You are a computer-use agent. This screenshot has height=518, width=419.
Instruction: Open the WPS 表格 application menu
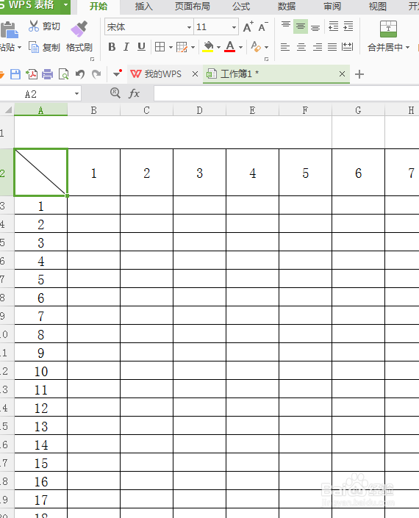tap(35, 6)
